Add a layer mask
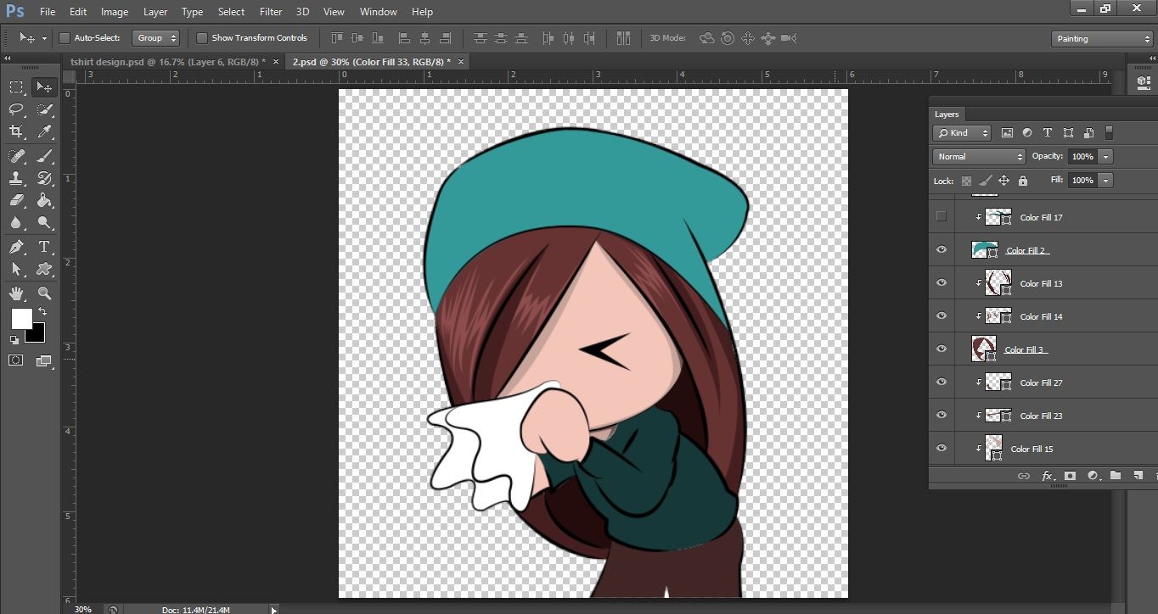The height and width of the screenshot is (614, 1158). point(1070,476)
